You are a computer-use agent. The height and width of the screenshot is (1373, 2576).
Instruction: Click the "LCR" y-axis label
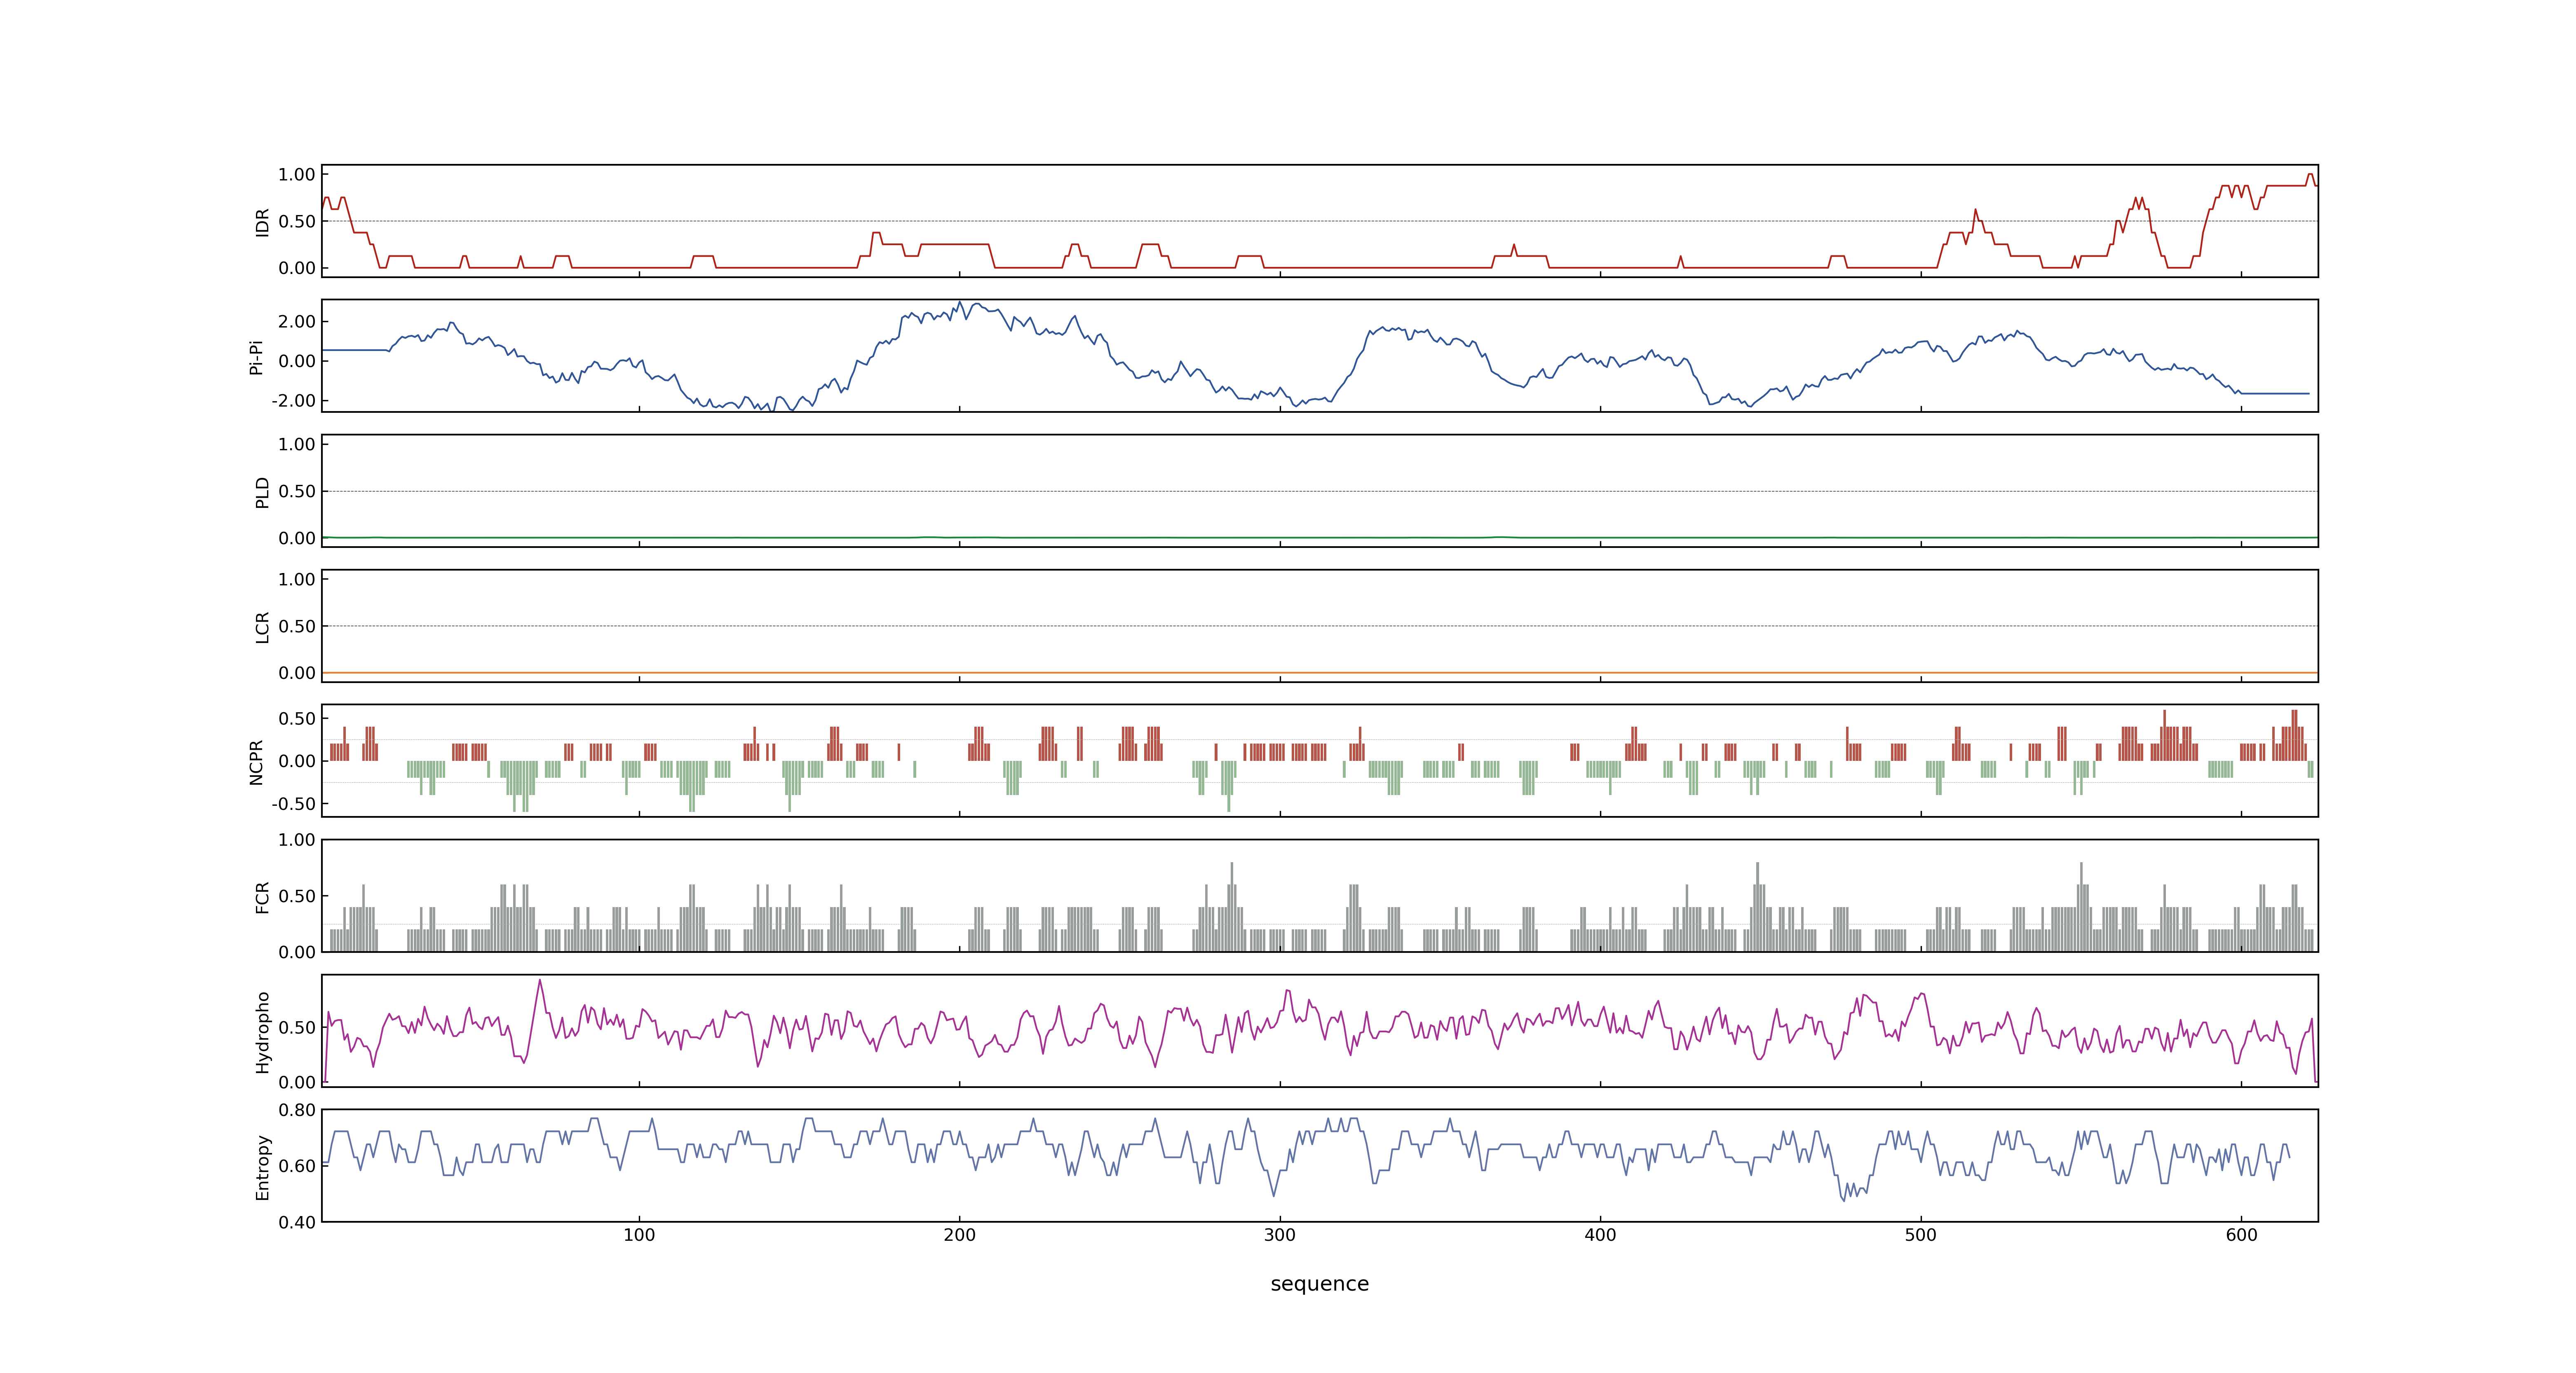click(262, 627)
